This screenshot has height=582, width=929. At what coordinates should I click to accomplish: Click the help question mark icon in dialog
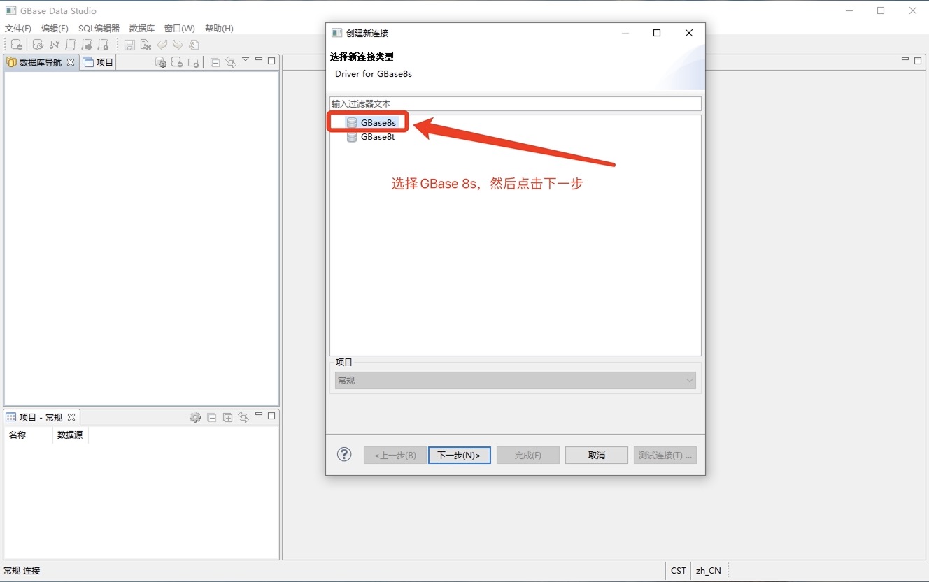(344, 455)
